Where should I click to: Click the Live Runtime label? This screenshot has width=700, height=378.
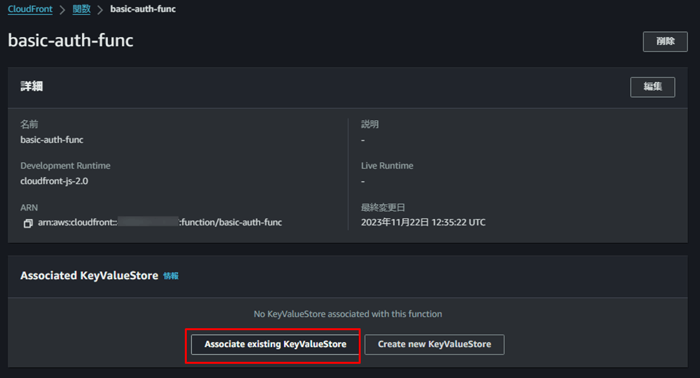coord(387,165)
